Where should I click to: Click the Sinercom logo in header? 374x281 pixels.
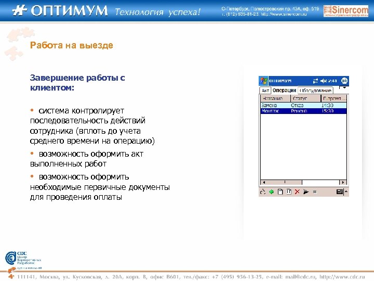coord(346,11)
